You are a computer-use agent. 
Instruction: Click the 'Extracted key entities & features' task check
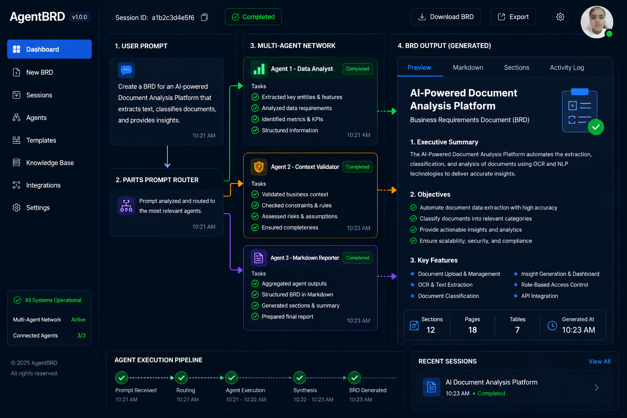click(x=255, y=97)
